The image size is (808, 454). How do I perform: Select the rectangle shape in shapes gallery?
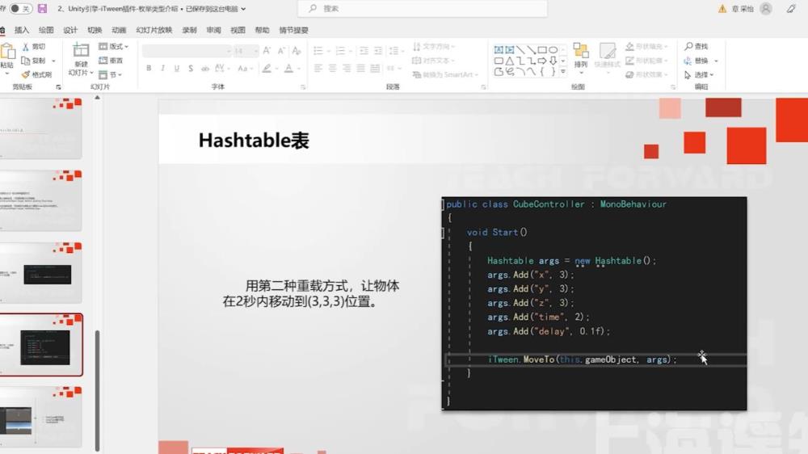[541, 50]
